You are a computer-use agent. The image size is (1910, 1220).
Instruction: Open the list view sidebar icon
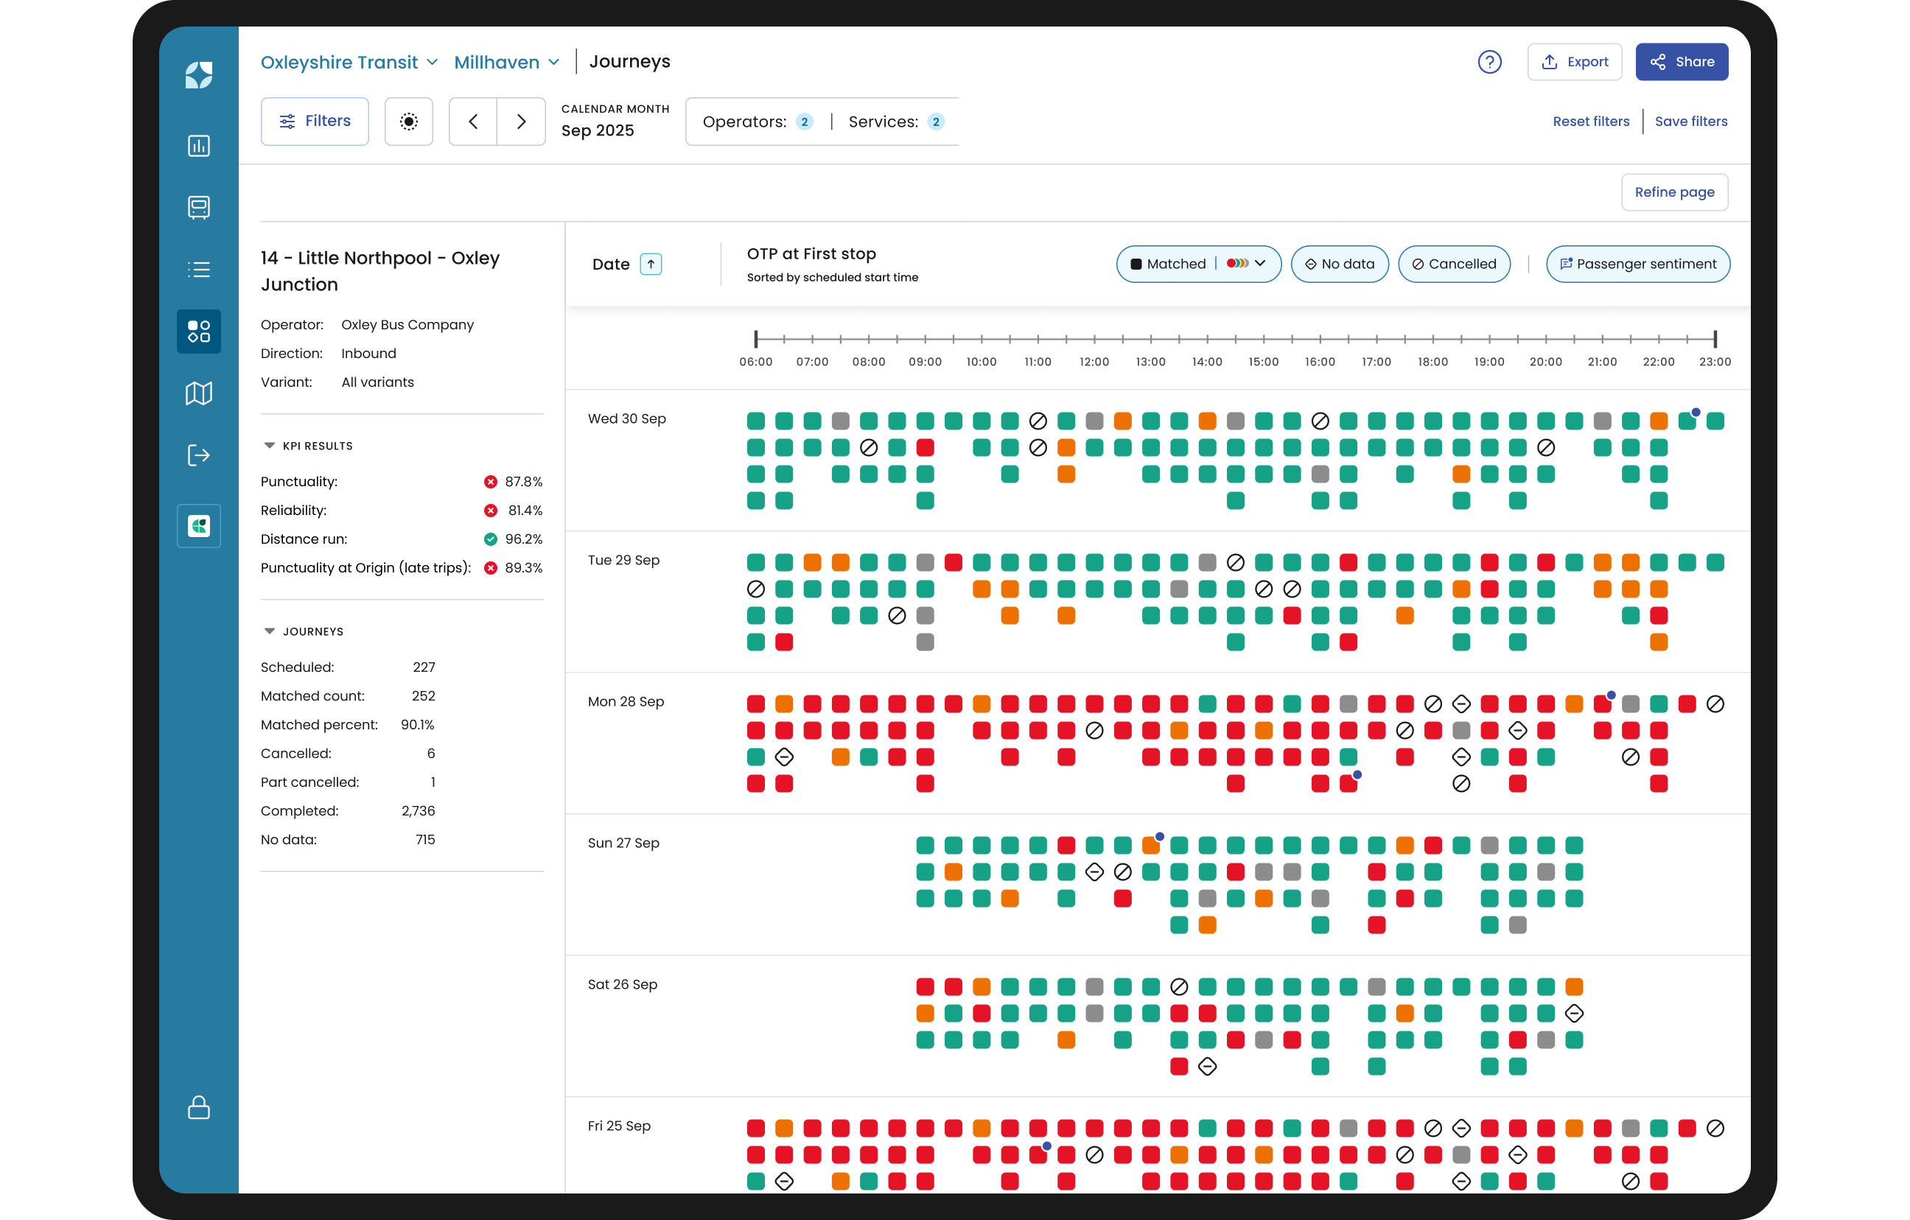(198, 270)
